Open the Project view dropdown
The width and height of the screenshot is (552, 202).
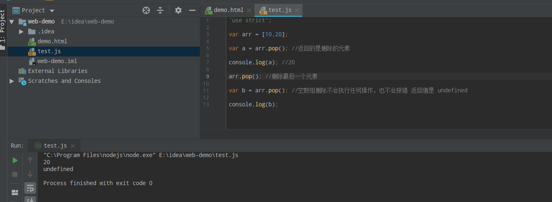[x=52, y=11]
